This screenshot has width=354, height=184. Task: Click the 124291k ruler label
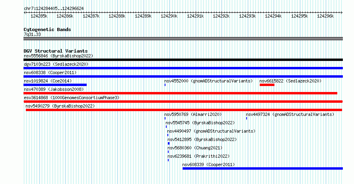(195, 16)
